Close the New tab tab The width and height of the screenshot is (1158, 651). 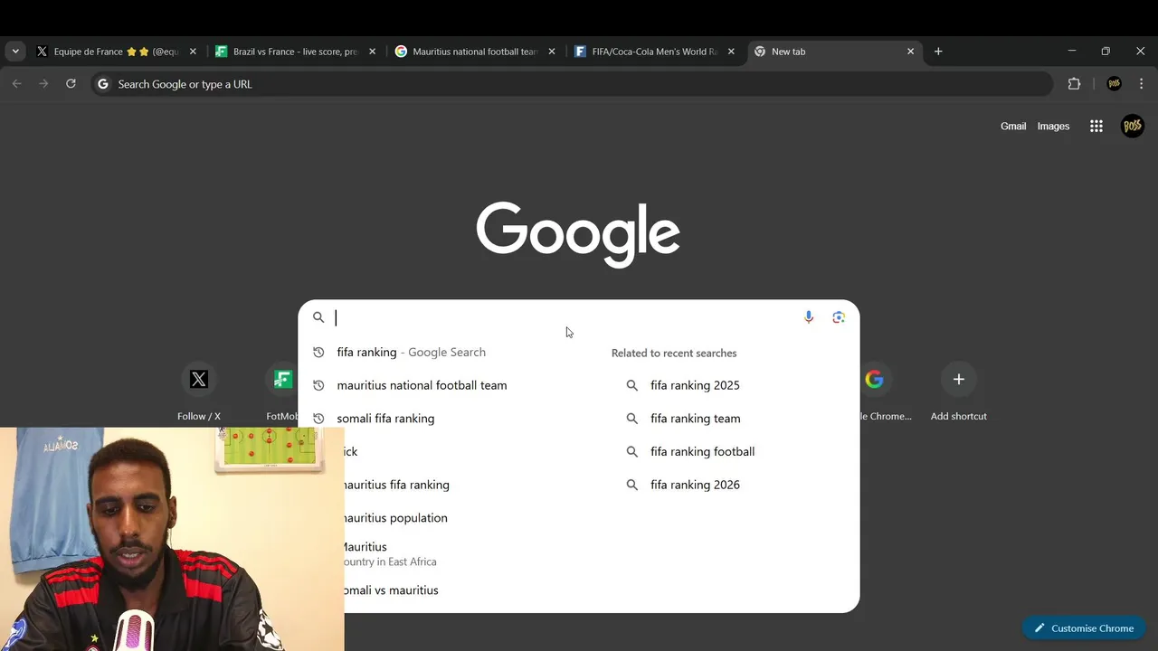(910, 52)
